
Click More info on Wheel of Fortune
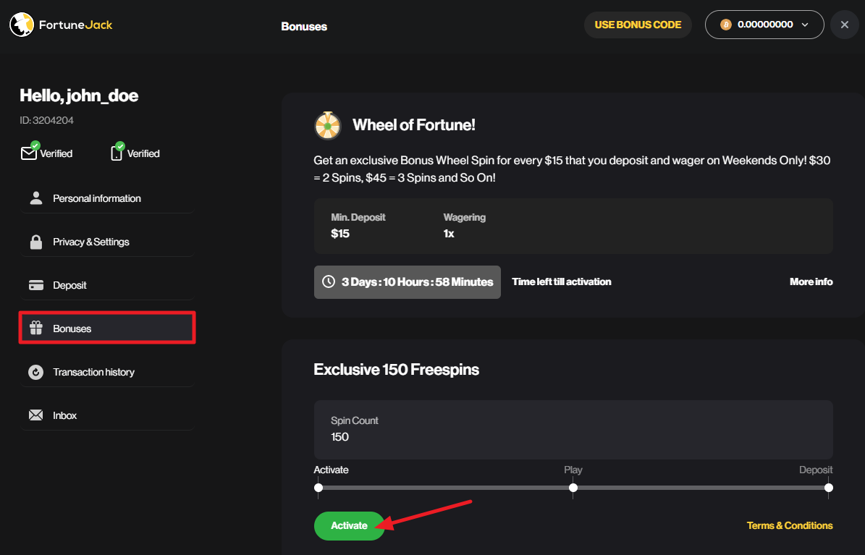[x=811, y=281]
